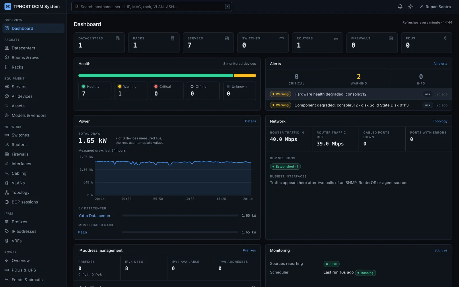The image size is (459, 287).
Task: Navigate to BGP sessions
Action: [33, 202]
